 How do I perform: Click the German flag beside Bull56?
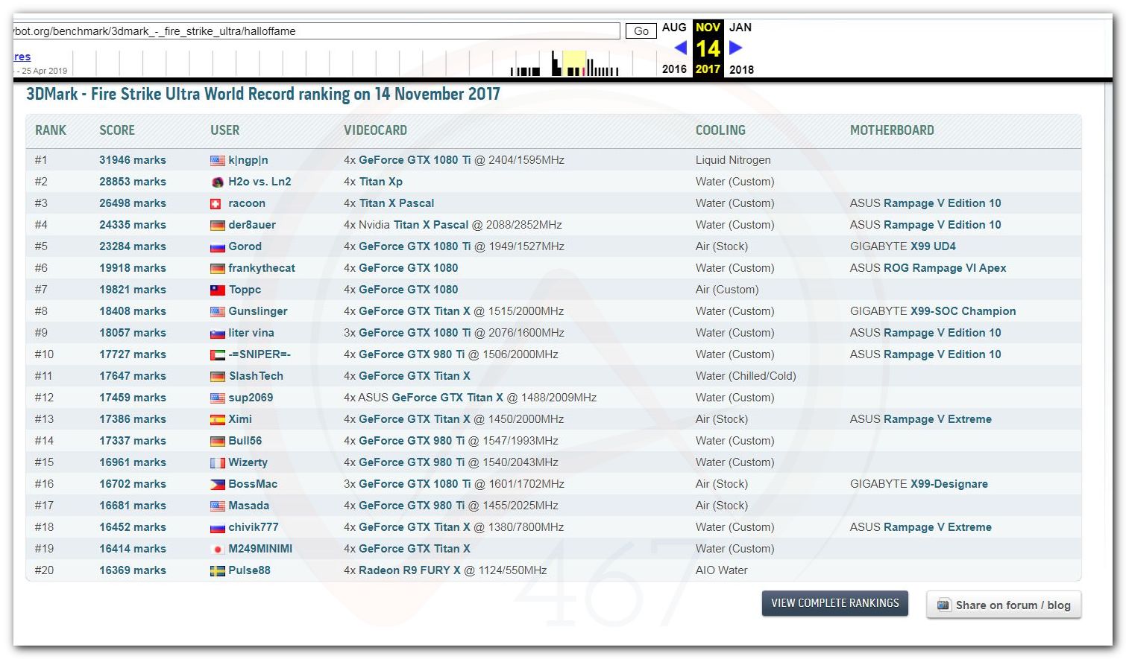point(217,441)
